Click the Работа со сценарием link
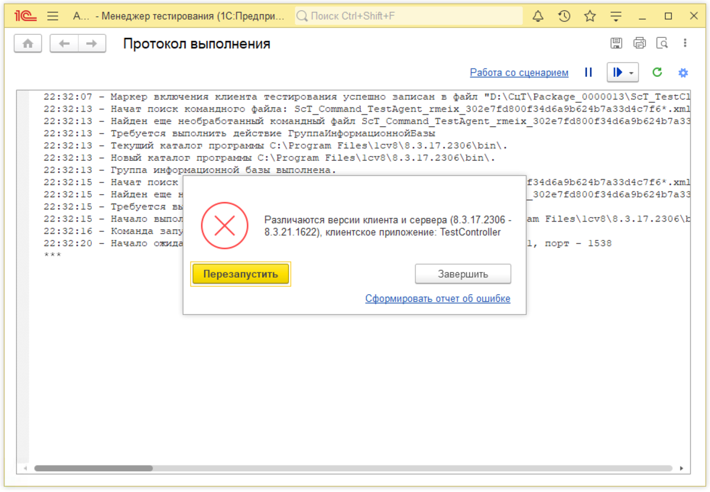The height and width of the screenshot is (492, 710). click(519, 72)
